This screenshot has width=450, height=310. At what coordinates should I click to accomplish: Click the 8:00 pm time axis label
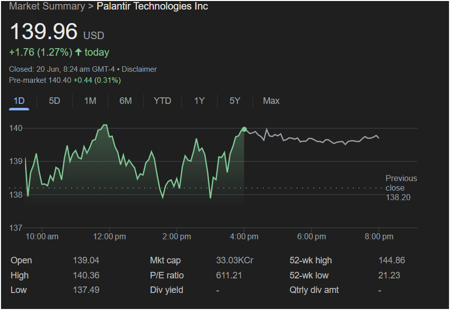tap(379, 237)
